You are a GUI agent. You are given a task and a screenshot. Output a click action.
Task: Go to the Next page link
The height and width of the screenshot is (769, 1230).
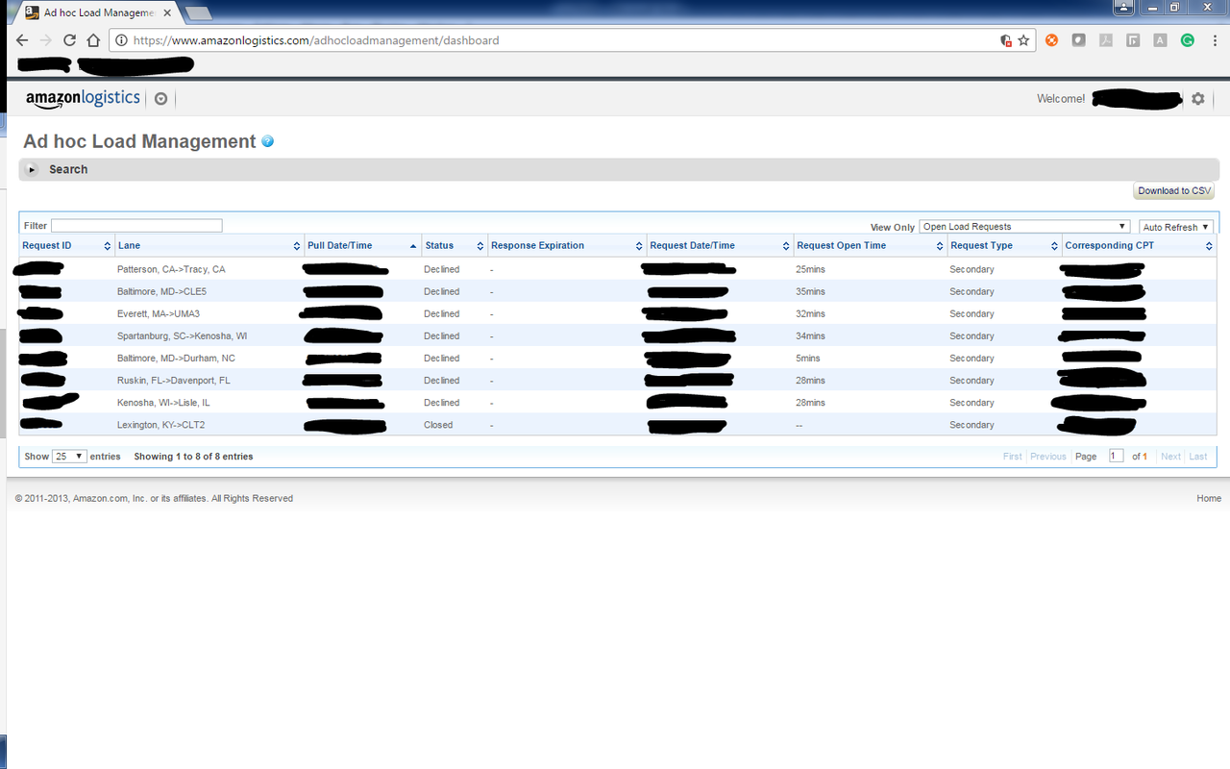1170,457
